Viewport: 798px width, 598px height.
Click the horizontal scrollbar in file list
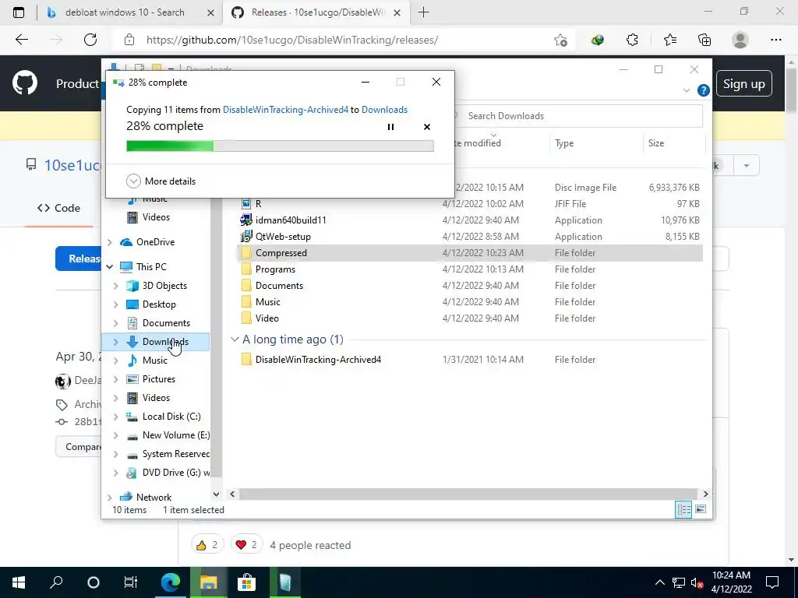[x=468, y=494]
